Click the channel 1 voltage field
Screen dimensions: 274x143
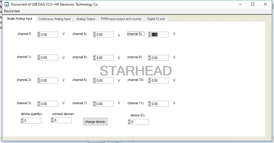(49, 58)
